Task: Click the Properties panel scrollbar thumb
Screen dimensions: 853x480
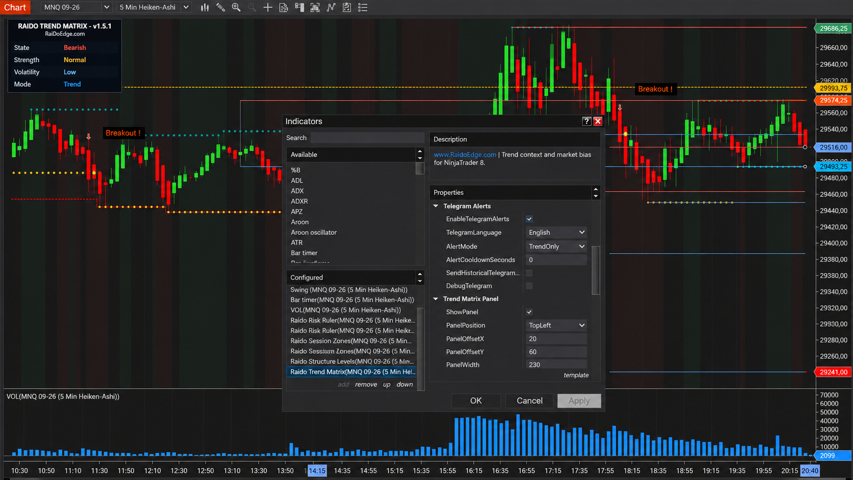Action: pos(595,270)
